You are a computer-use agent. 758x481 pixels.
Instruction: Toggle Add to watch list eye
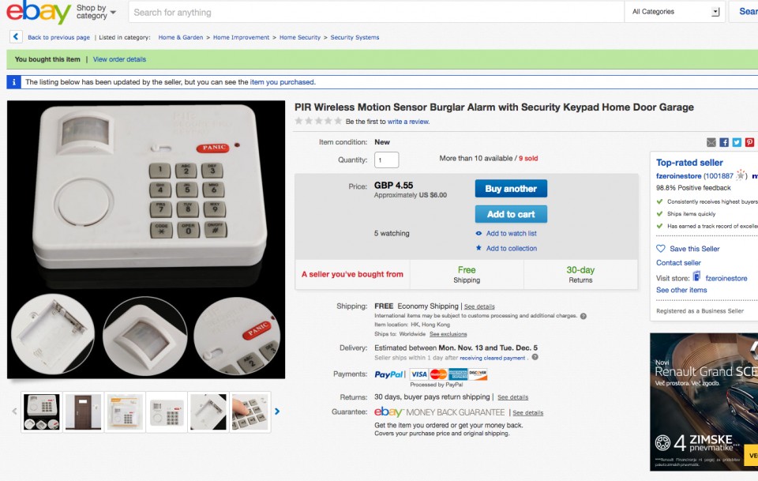478,234
